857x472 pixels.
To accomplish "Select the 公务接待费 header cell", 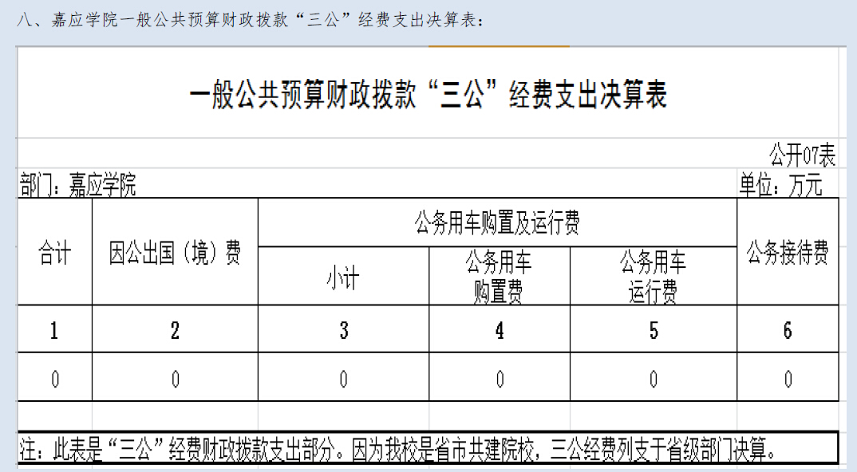I will tap(788, 252).
